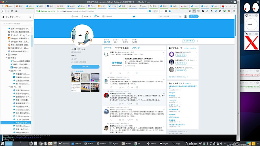Open the first tweet's chevron menu

164,52
